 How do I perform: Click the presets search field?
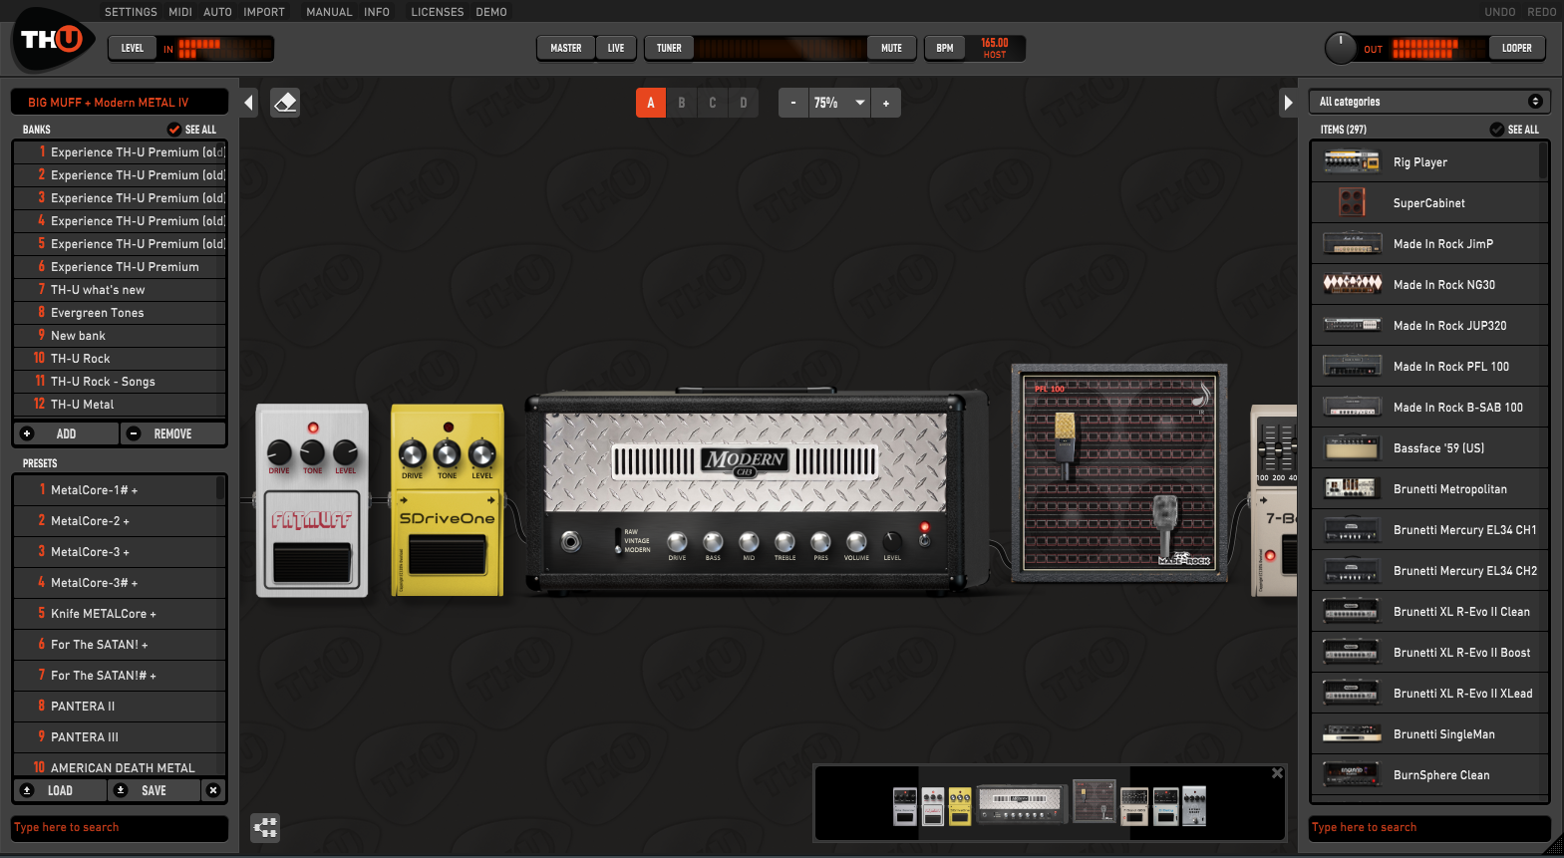point(120,827)
